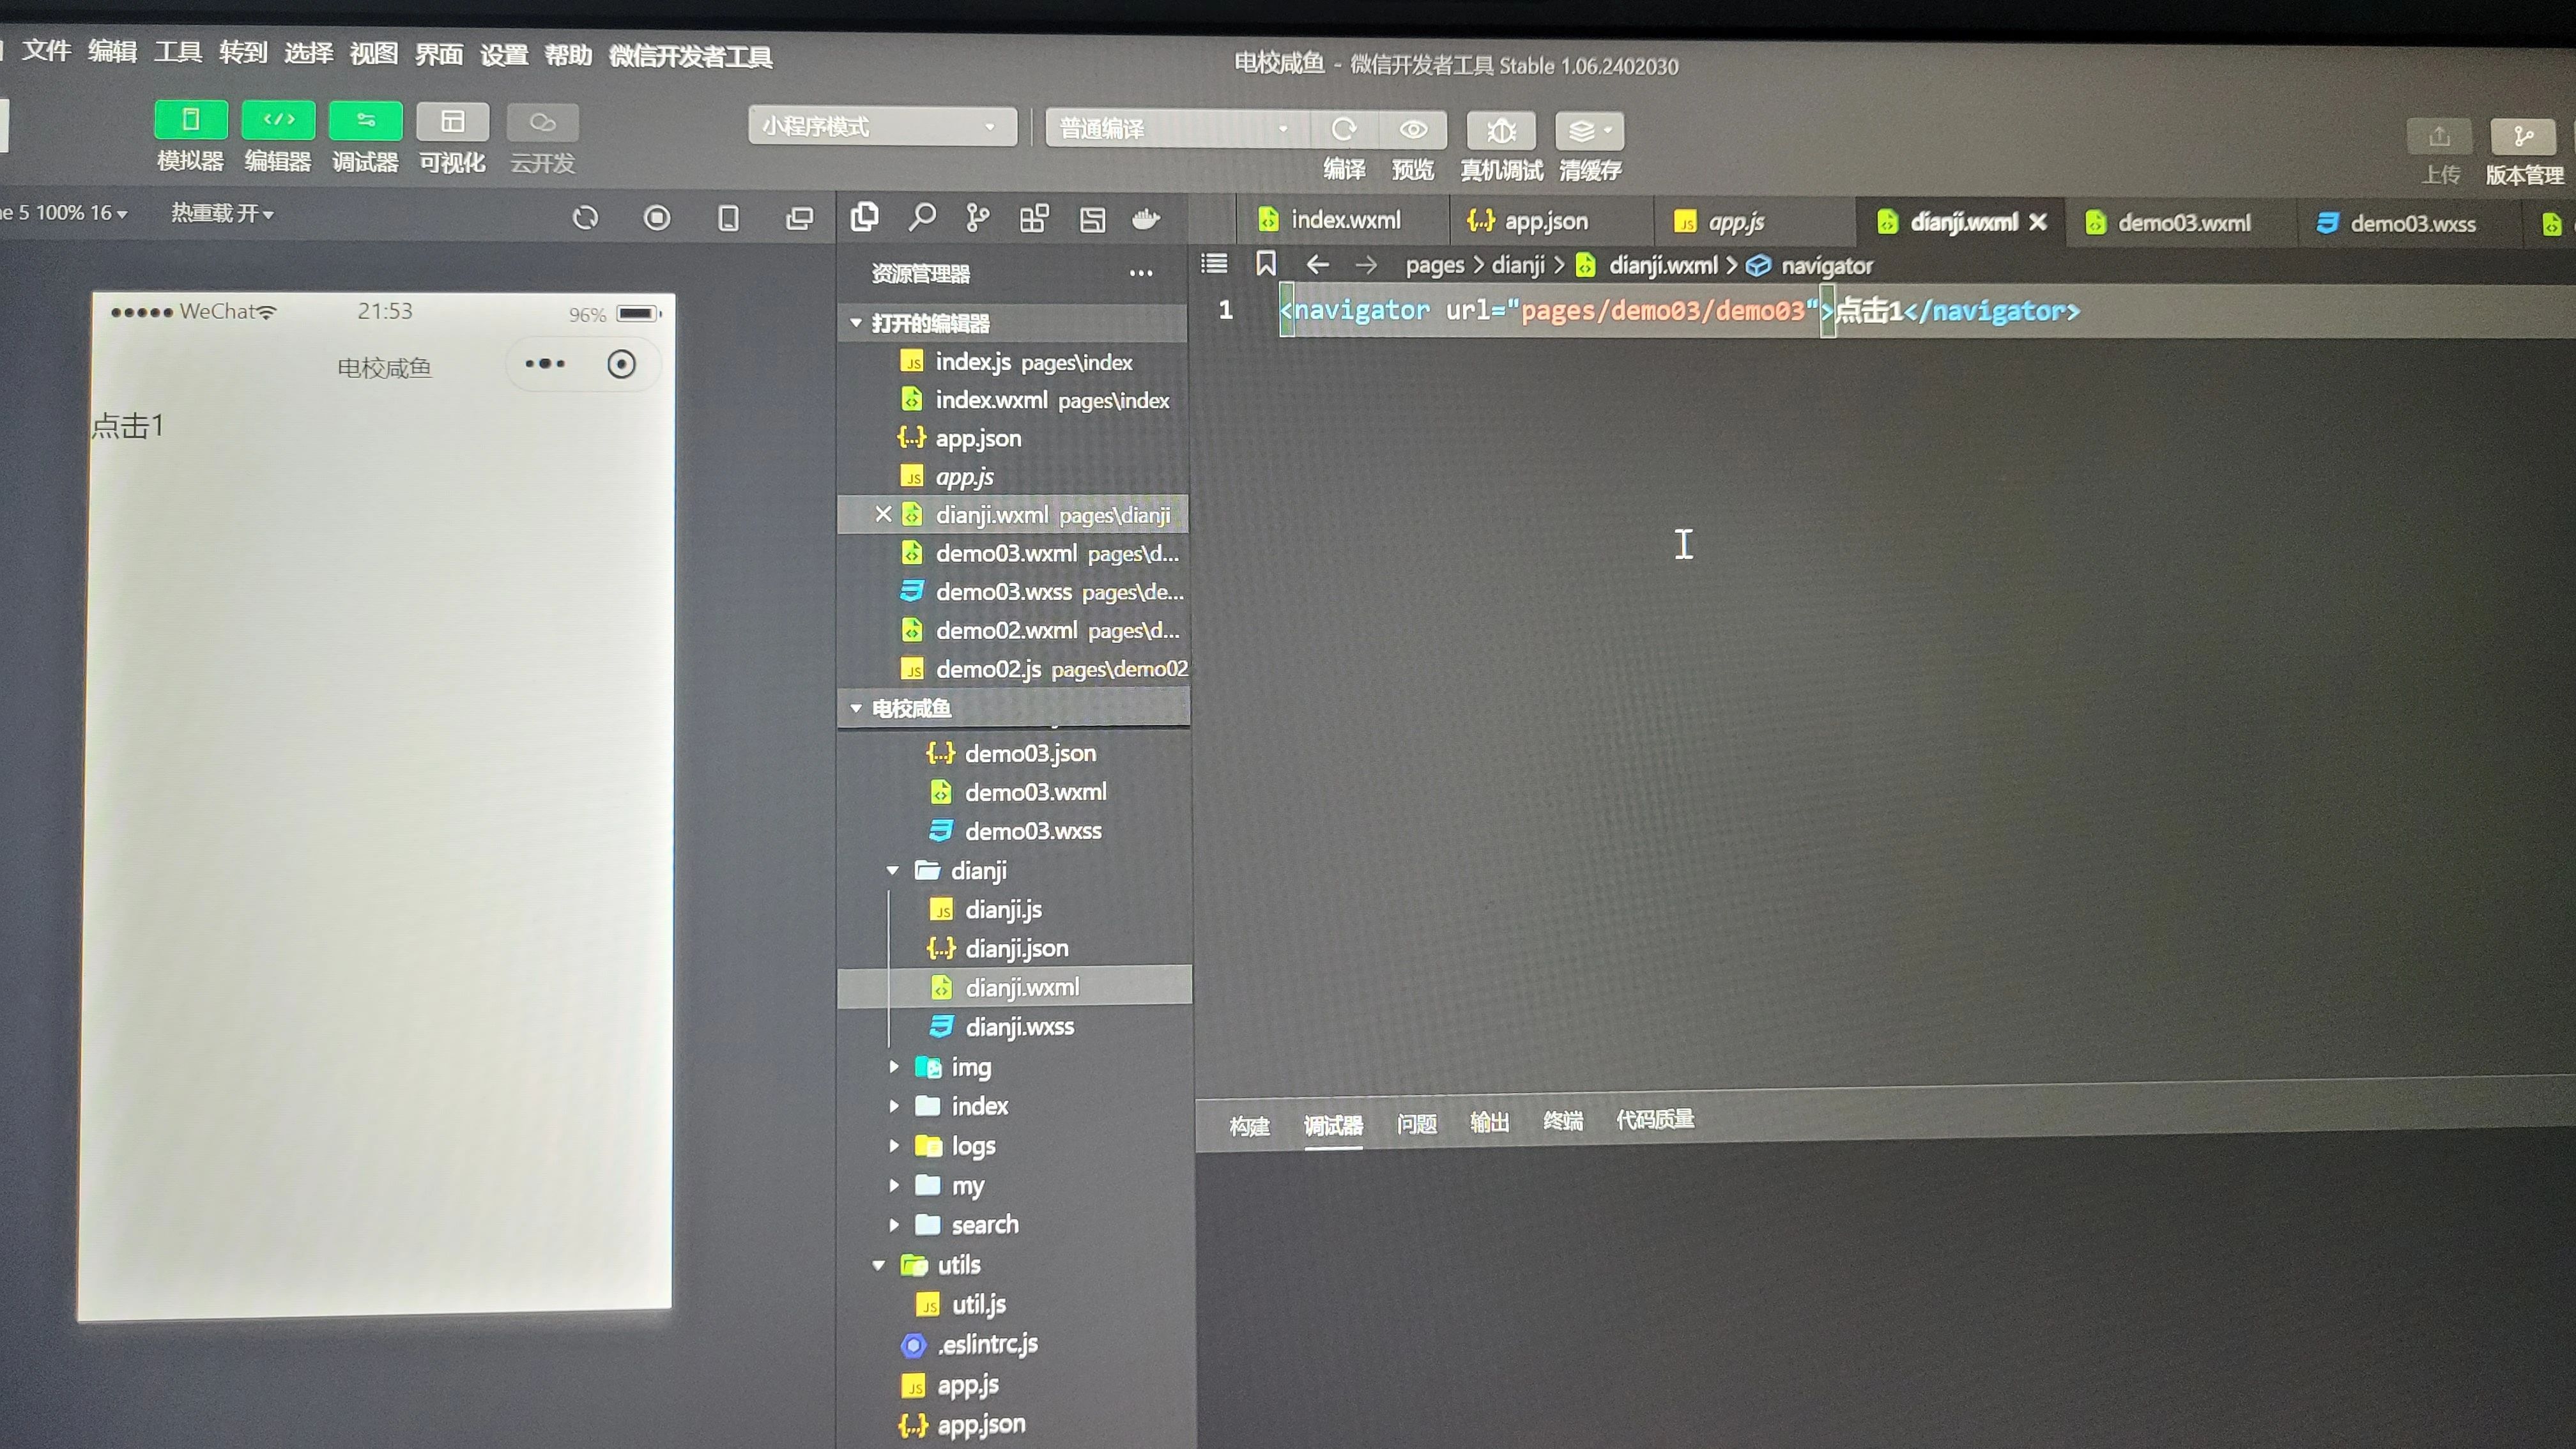The height and width of the screenshot is (1449, 2576).
Task: Select the search magnifier sidebar icon
Action: (922, 217)
